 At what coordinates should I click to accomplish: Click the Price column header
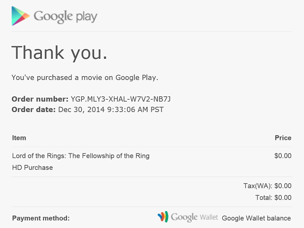(283, 138)
